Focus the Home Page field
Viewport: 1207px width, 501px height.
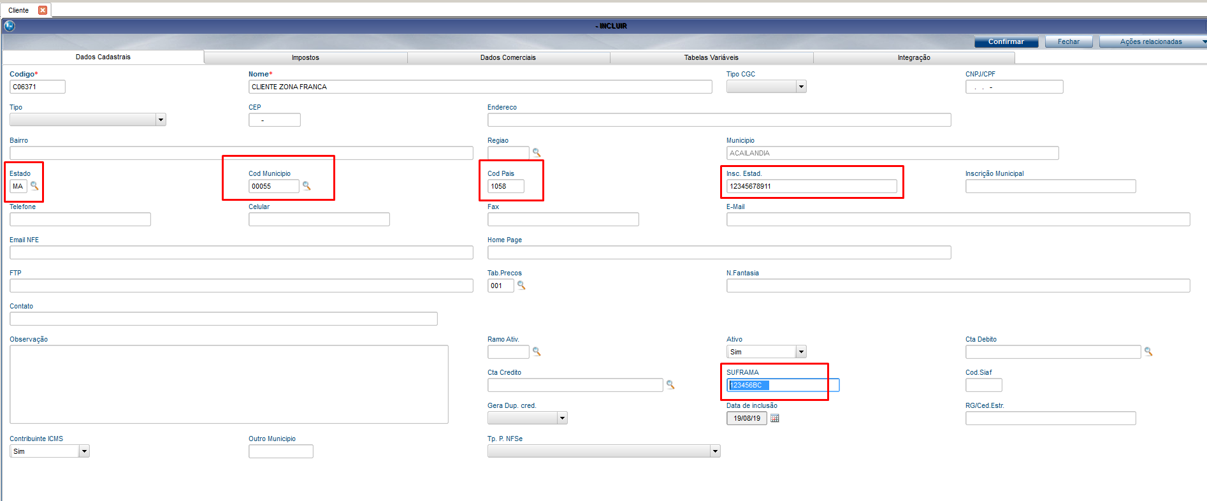pyautogui.click(x=719, y=252)
